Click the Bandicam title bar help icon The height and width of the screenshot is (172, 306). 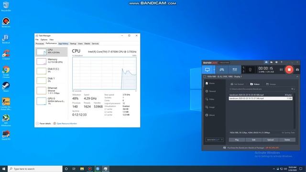(282, 62)
